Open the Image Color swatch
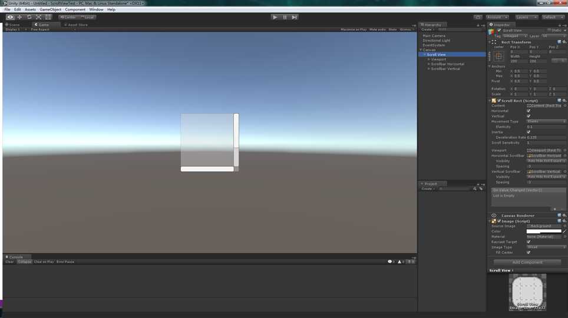568x318 pixels. 544,231
